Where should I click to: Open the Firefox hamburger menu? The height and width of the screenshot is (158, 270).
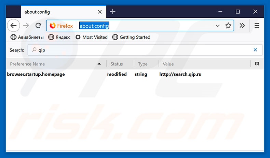(x=257, y=26)
